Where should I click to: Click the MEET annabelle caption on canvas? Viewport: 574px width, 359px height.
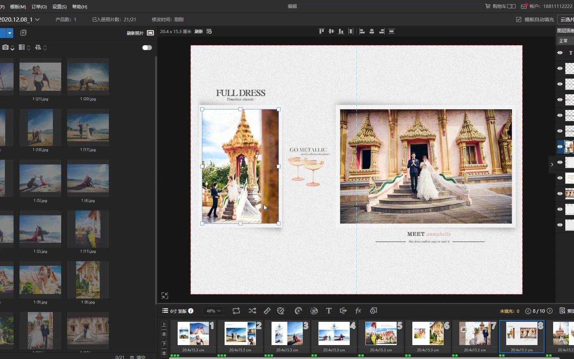pos(429,234)
